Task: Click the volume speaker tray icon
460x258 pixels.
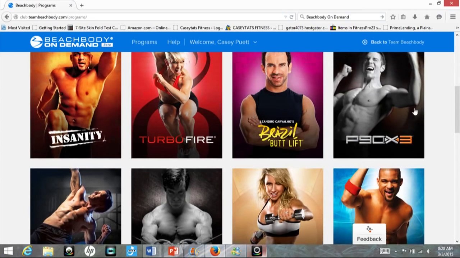Action: tap(428, 251)
